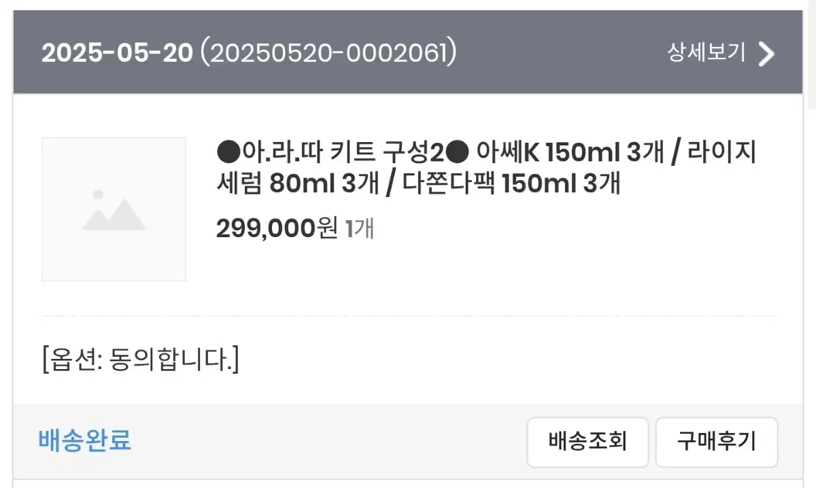816x488 pixels.
Task: Write a review via 구매후기 button
Action: (x=717, y=442)
